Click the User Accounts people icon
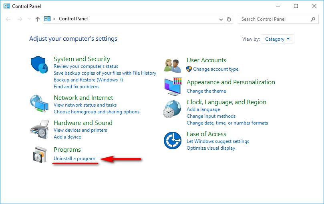Viewport: 324px width, 204px height. (173, 65)
